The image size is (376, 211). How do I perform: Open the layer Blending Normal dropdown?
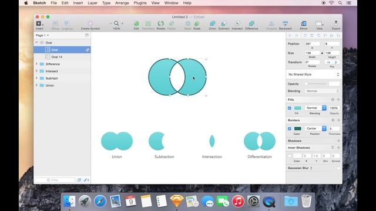click(x=323, y=91)
